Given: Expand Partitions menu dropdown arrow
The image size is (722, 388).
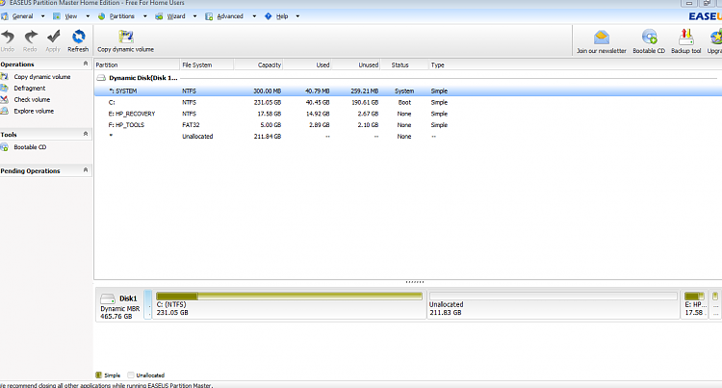Looking at the screenshot, I should tap(144, 16).
